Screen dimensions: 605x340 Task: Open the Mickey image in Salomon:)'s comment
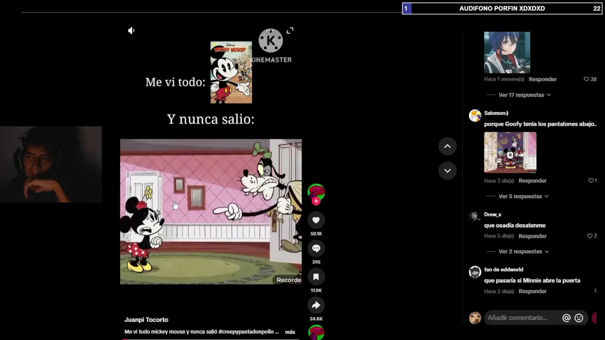click(x=510, y=153)
